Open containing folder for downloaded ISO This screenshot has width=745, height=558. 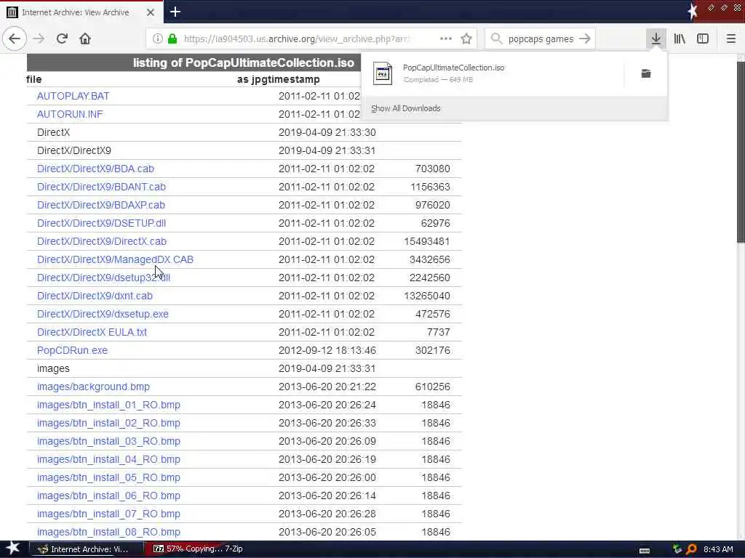point(646,73)
